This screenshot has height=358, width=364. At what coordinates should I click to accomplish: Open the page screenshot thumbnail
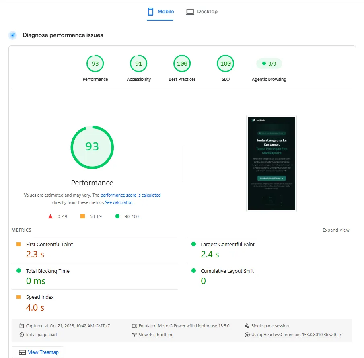271,163
